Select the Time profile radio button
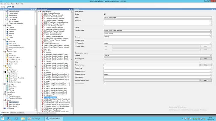 [76, 43]
